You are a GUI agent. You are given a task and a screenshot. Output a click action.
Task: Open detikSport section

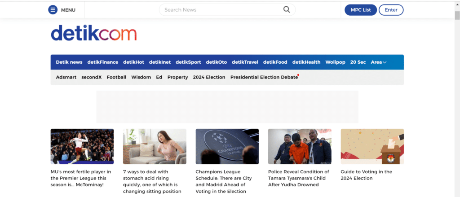click(x=188, y=62)
